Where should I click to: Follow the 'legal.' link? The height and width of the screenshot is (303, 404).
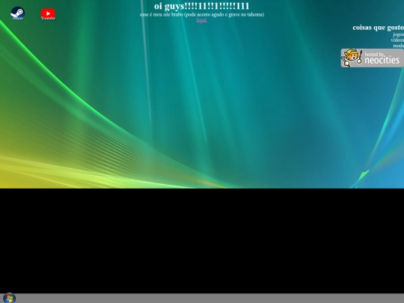tap(202, 20)
